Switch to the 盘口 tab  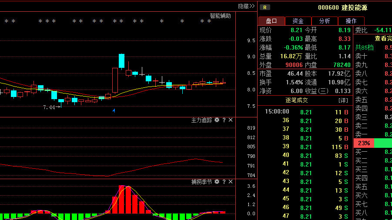(x=271, y=21)
